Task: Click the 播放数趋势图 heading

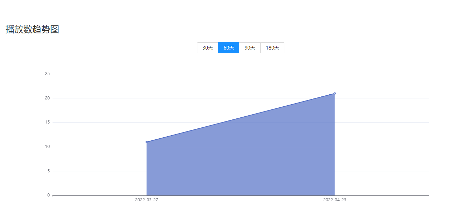Action: pos(32,30)
